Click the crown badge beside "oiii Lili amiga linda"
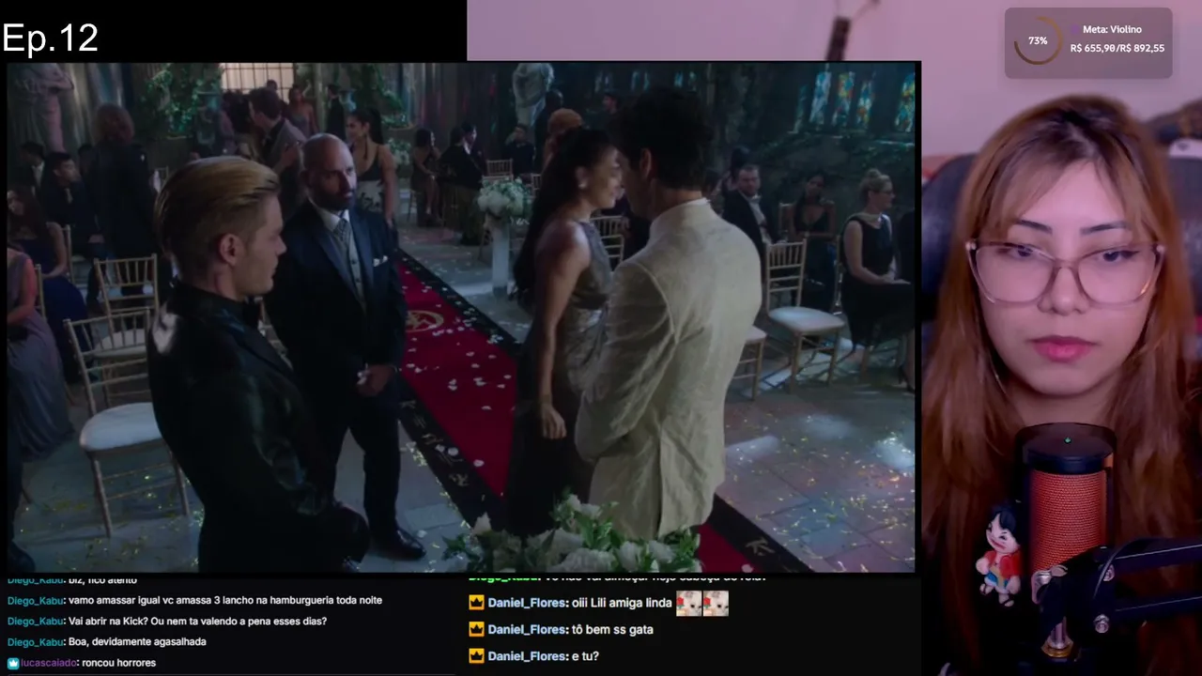Viewport: 1202px width, 676px height. (x=476, y=603)
